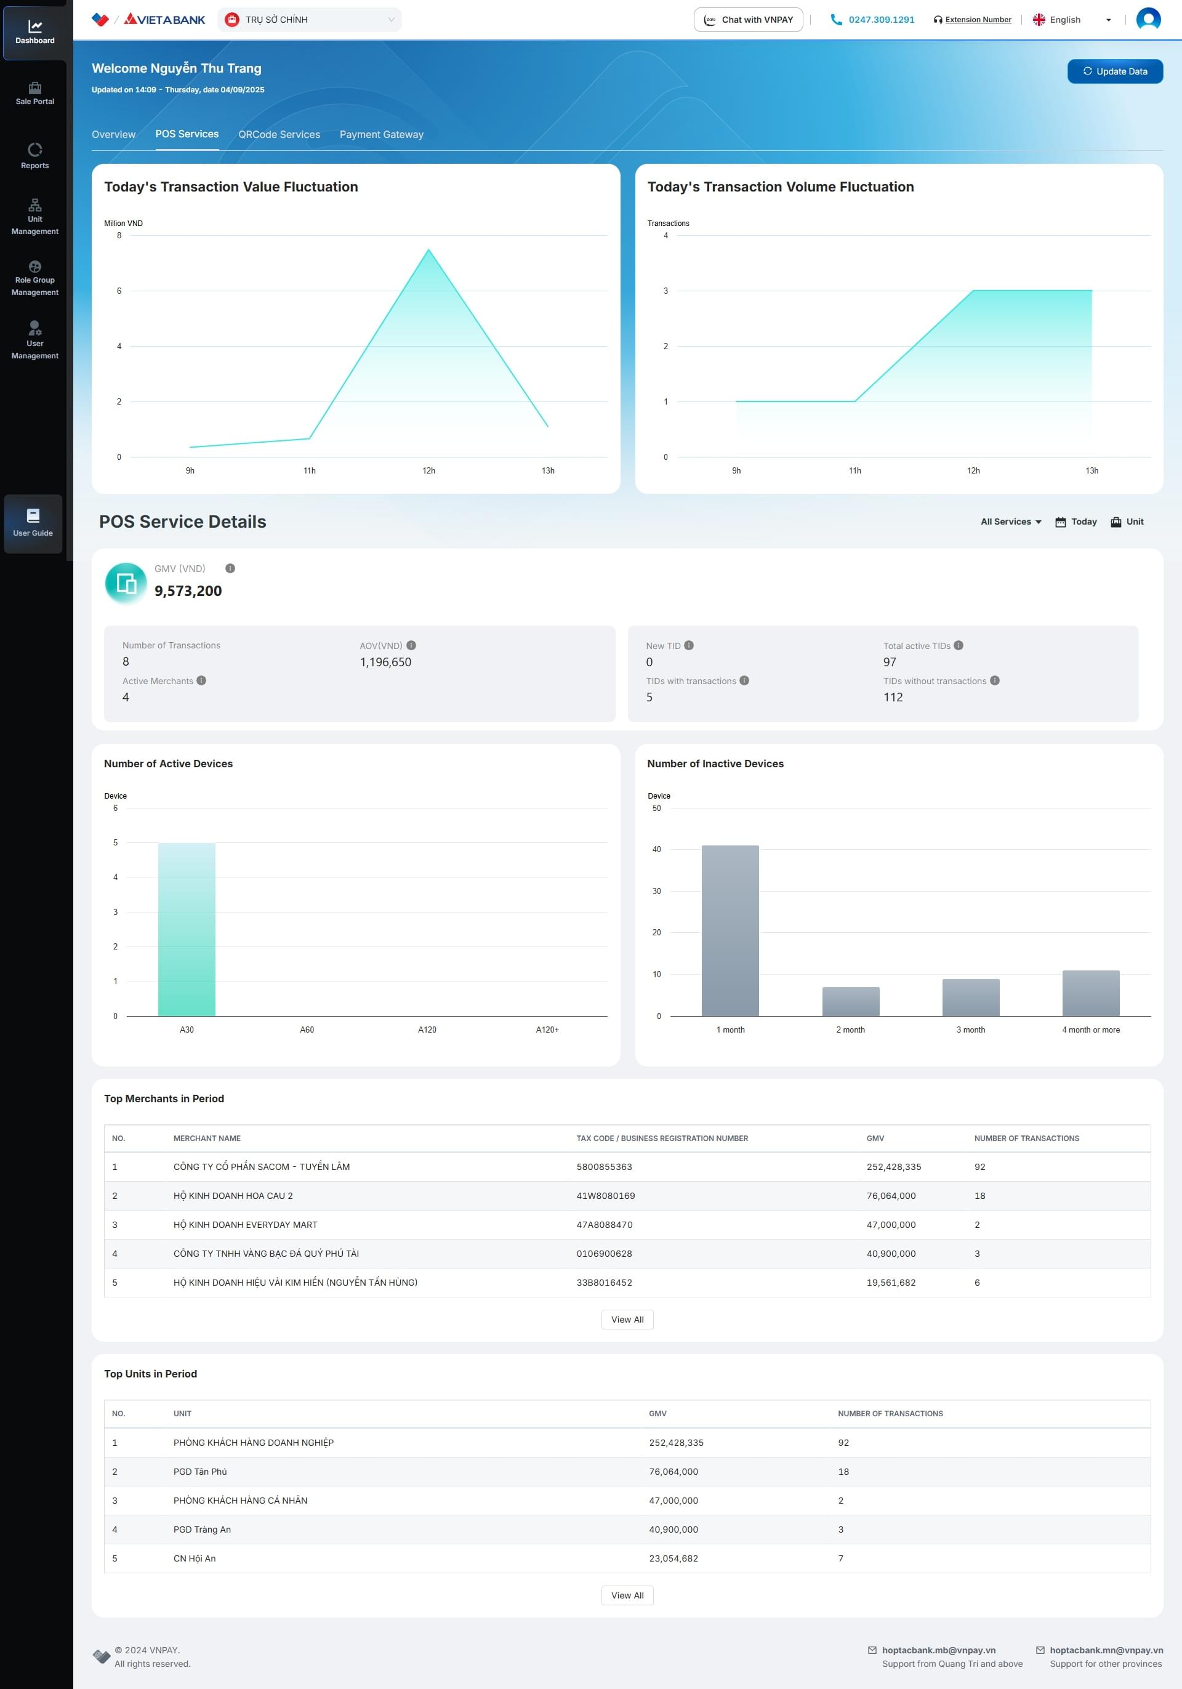Click the user profile avatar icon

pyautogui.click(x=1148, y=20)
